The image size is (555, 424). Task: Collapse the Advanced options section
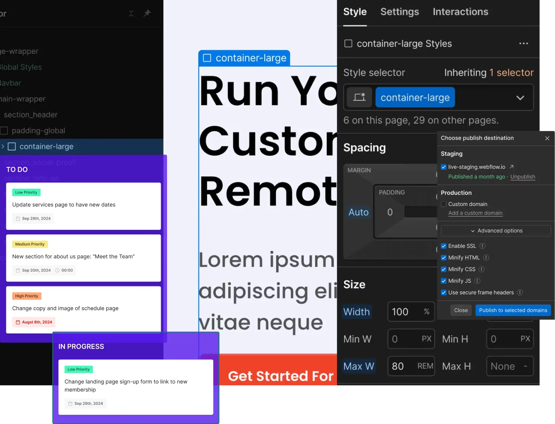(x=496, y=231)
